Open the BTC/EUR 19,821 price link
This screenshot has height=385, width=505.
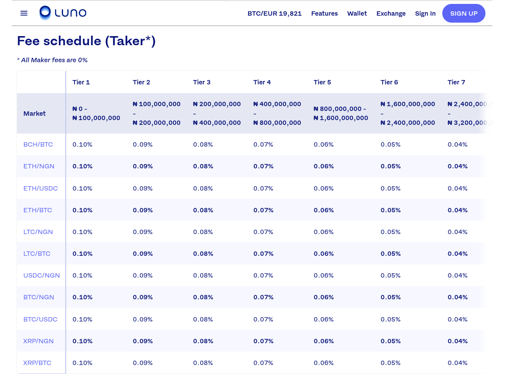(274, 13)
